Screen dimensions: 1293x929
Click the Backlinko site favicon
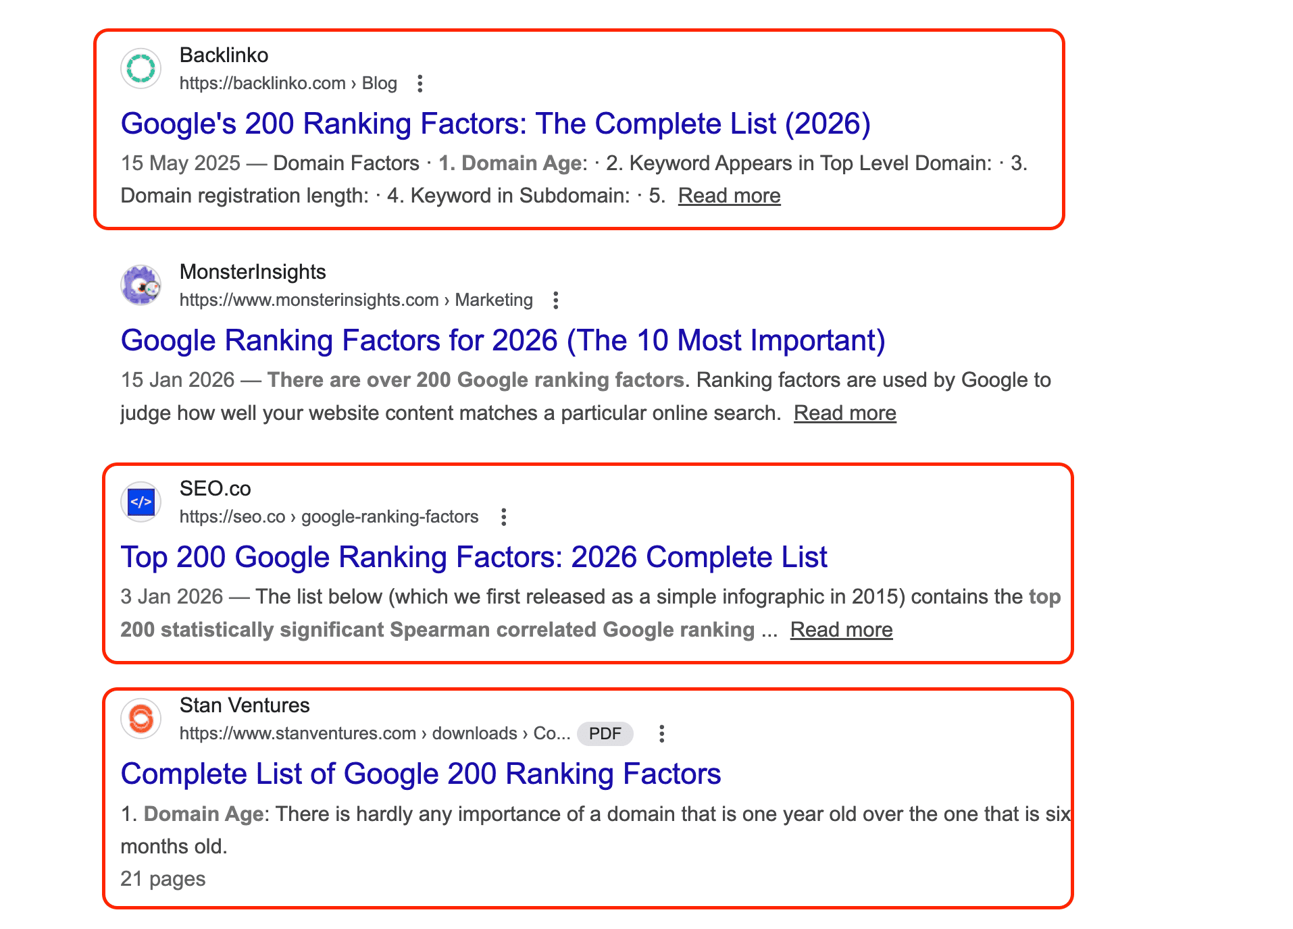[x=141, y=68]
